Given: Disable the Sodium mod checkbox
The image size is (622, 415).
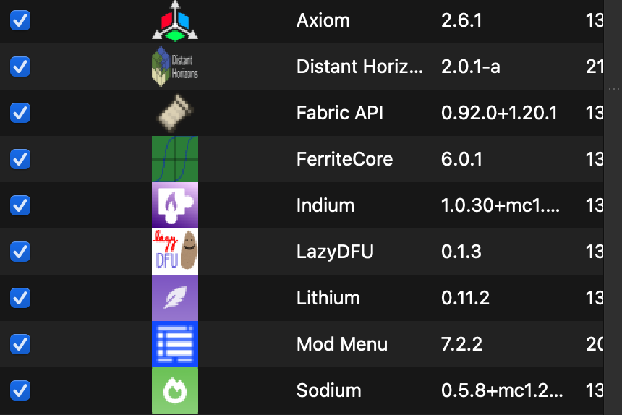Looking at the screenshot, I should [20, 390].
